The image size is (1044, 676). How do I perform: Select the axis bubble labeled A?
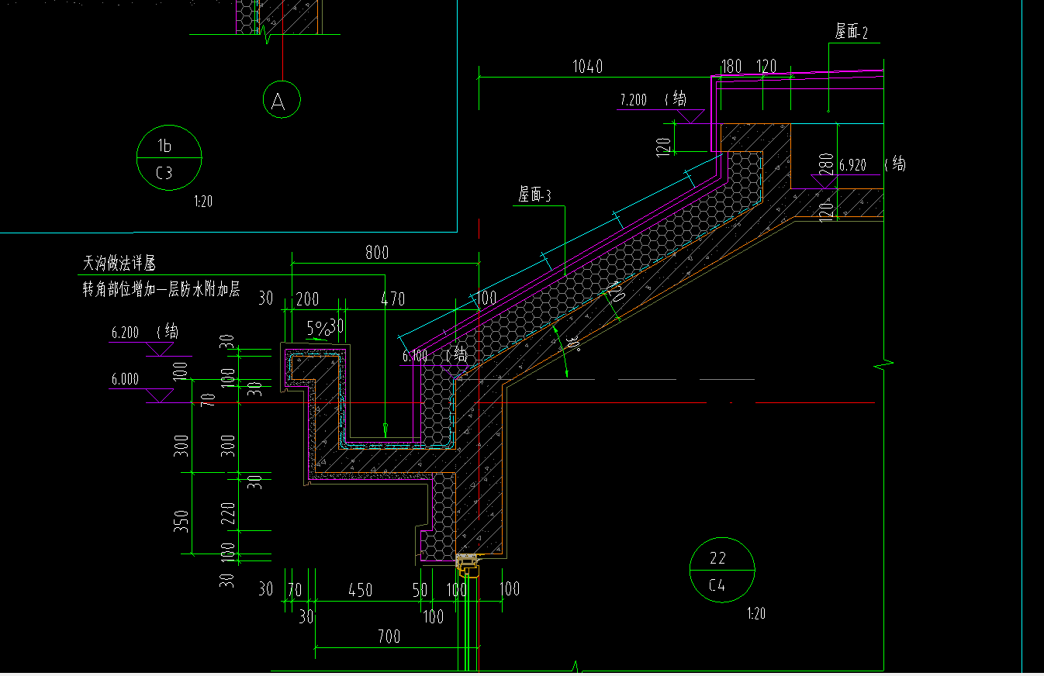tap(282, 99)
